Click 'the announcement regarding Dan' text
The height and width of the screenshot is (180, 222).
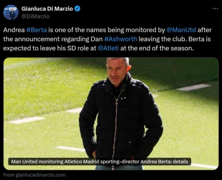coord(53,39)
